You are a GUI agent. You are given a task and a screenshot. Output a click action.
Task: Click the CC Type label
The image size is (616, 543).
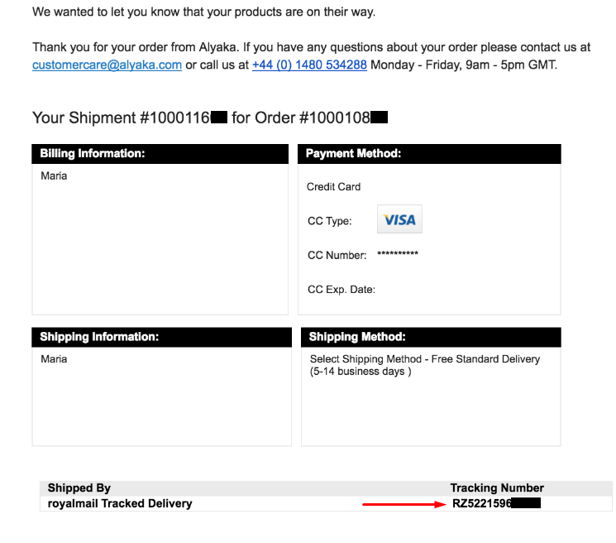coord(330,221)
